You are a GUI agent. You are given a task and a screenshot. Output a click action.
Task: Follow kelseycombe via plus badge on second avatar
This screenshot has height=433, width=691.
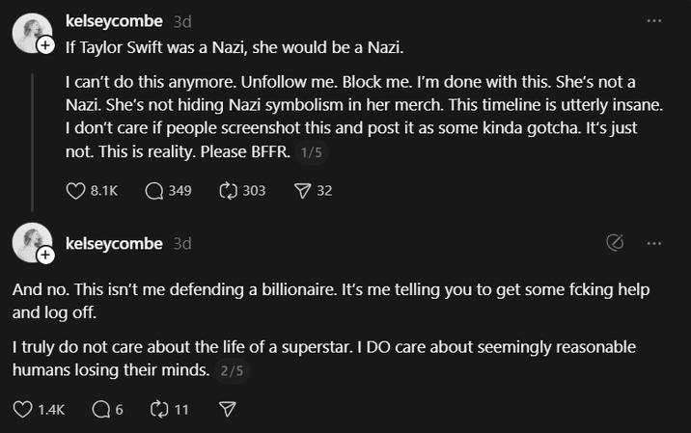[x=45, y=256]
